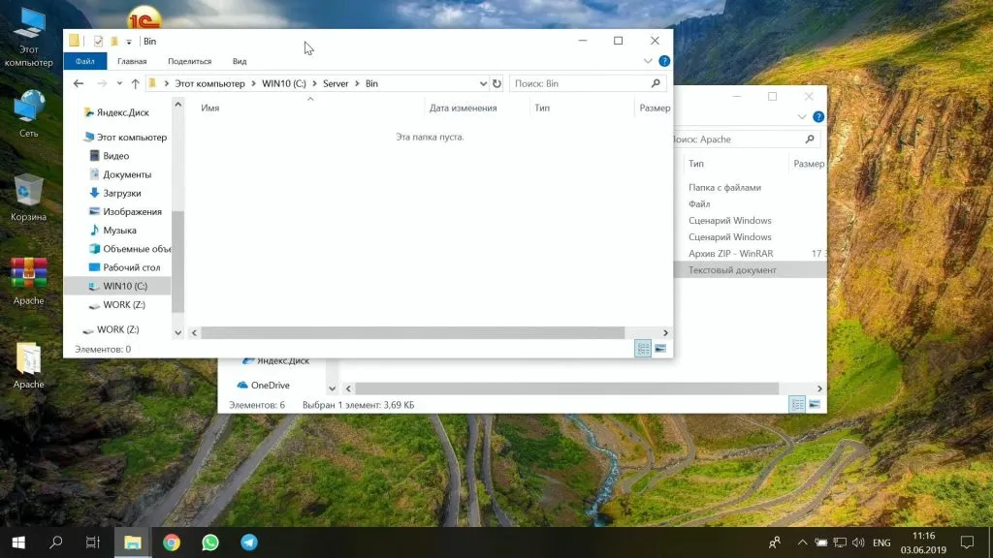Image resolution: width=993 pixels, height=558 pixels.
Task: Switch Apache window to large icons view
Action: click(816, 404)
